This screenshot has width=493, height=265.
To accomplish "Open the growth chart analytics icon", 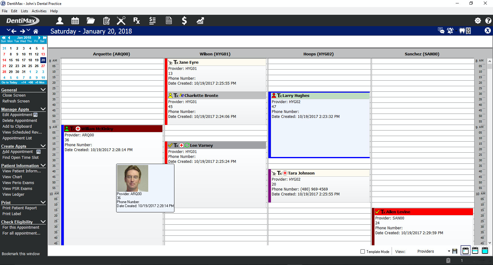I will tap(200, 21).
